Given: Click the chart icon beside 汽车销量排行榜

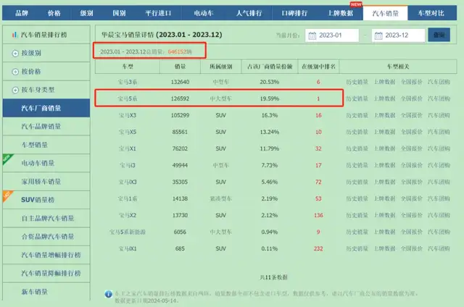Looking at the screenshot, I should click(x=14, y=35).
